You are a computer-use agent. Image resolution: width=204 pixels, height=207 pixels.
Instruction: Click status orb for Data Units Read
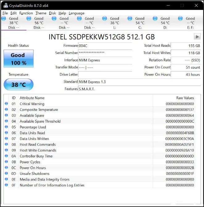click(x=6, y=132)
